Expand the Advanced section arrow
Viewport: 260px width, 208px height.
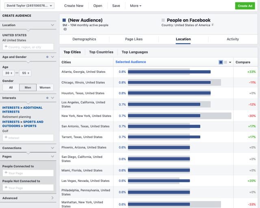(52, 198)
